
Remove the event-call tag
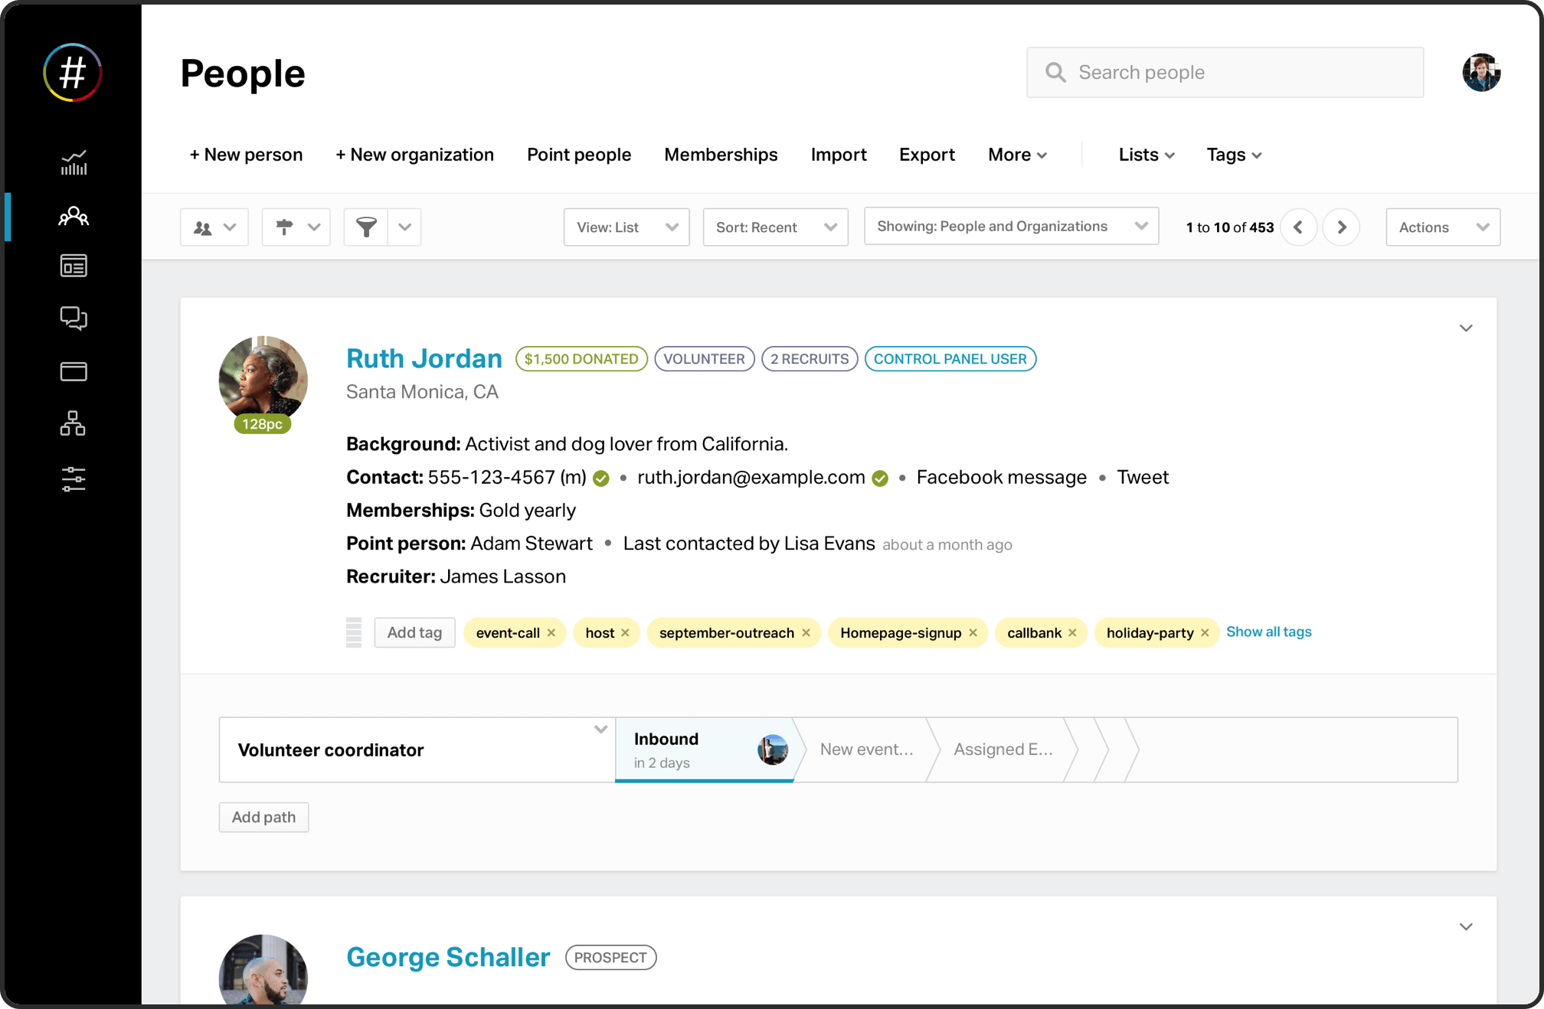(x=551, y=632)
